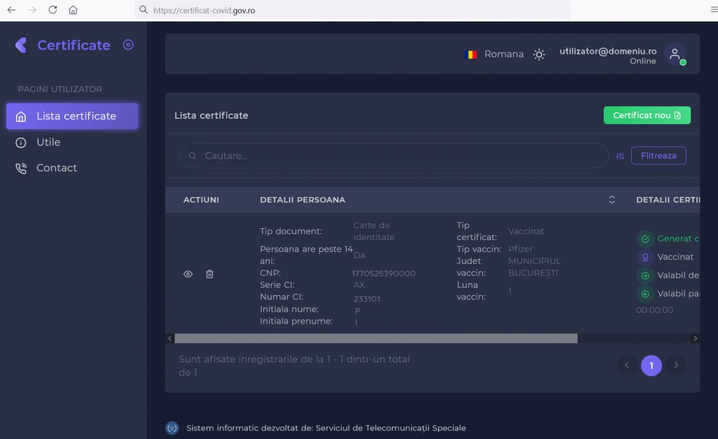Open utilizator@domeniu.ro account menu
718x439 pixels.
[608, 51]
